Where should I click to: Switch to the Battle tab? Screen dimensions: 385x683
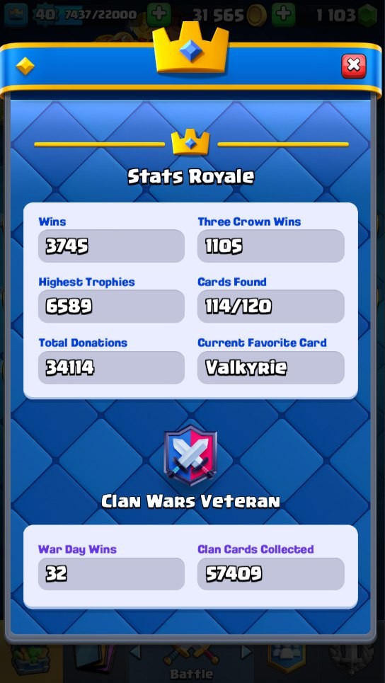pos(192,662)
